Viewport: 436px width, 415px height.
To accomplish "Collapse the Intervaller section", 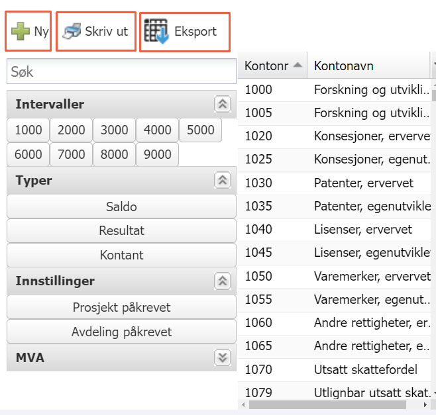I will click(223, 104).
